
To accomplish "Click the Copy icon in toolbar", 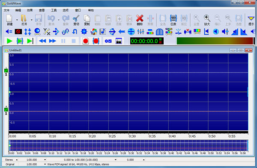I will 87,20.
